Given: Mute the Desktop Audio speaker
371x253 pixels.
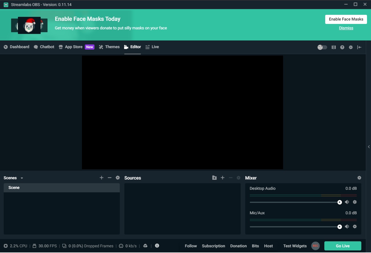Looking at the screenshot, I should point(347,202).
